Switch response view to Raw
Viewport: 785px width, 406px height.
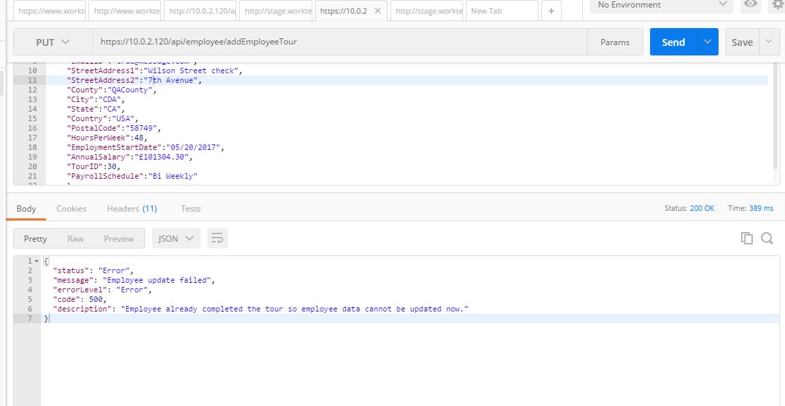coord(75,238)
